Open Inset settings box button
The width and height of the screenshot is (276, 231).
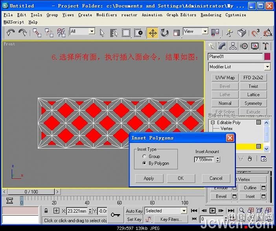pos(263,196)
